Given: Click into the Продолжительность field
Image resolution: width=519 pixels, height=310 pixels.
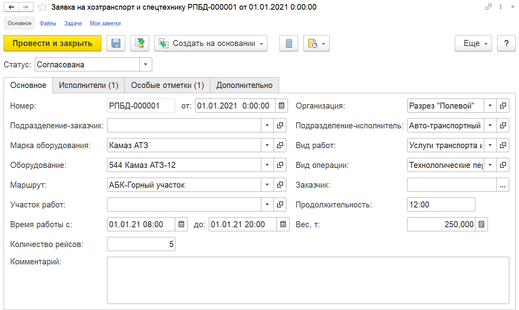Looking at the screenshot, I should pyautogui.click(x=441, y=205).
